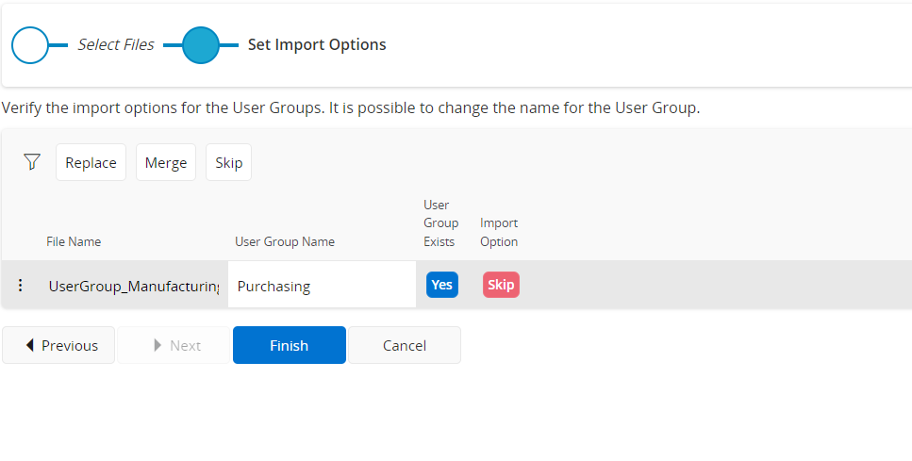Click the User Group Exists column header

440,223
